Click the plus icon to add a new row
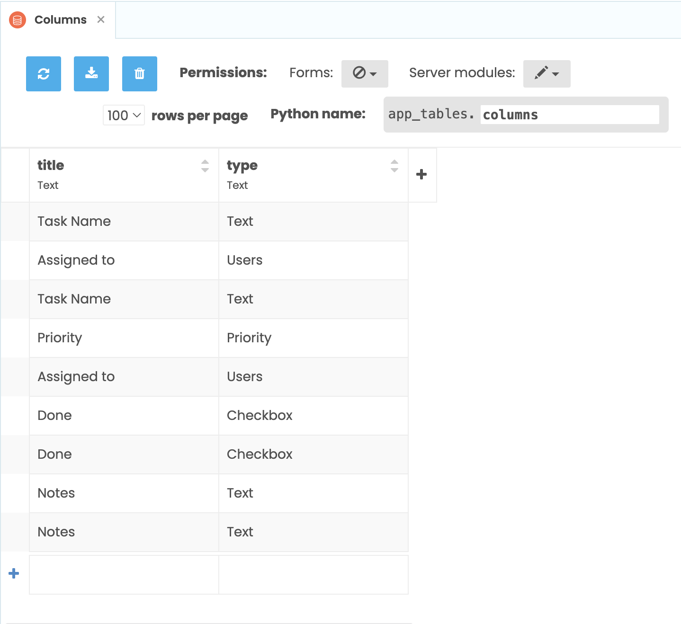Image resolution: width=681 pixels, height=624 pixels. (x=13, y=573)
